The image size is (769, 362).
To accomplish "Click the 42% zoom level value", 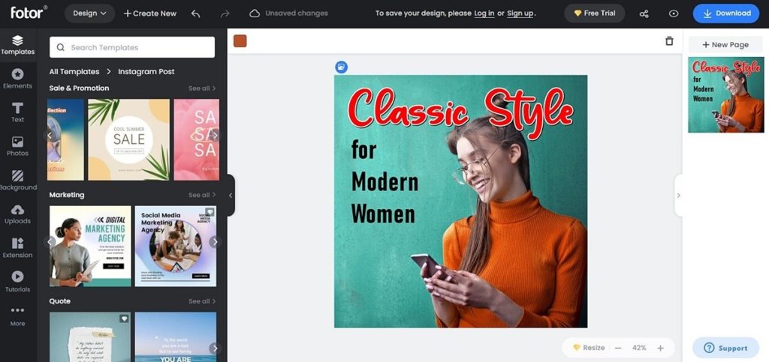I will (x=639, y=348).
